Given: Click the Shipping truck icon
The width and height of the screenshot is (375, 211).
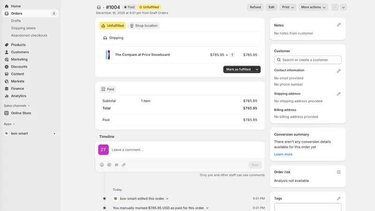Looking at the screenshot, I should [x=105, y=38].
